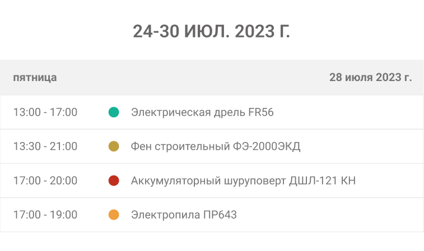Click the ДШЛ-121 КН model code text

coord(322,181)
